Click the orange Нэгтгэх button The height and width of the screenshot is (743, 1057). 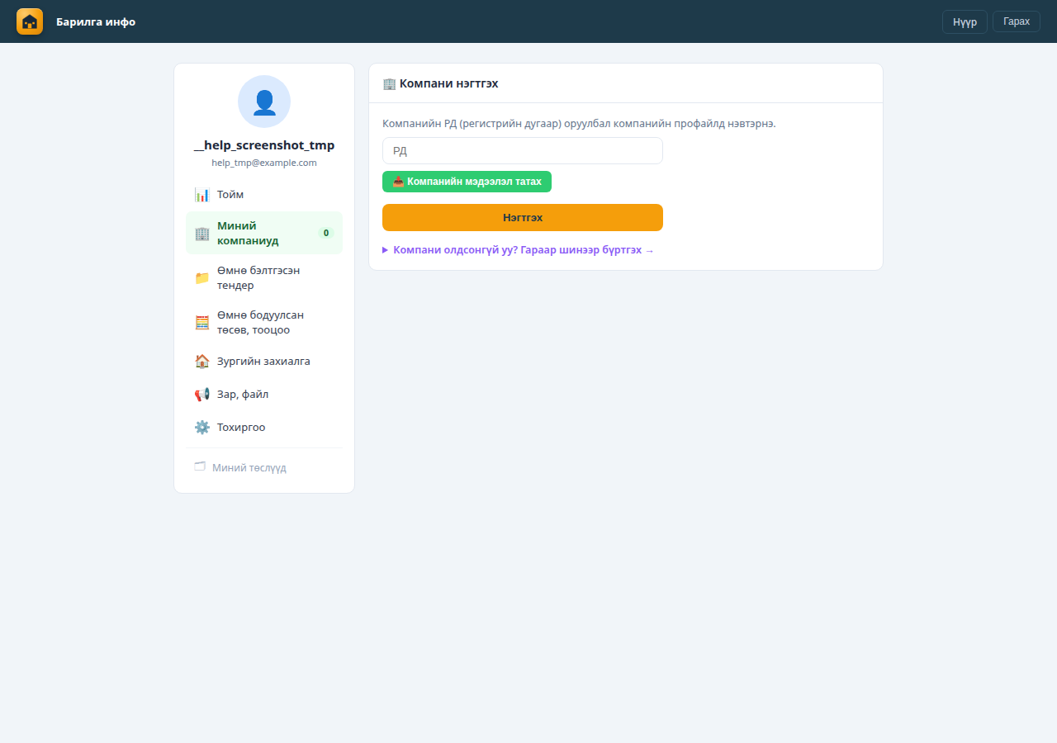coord(523,218)
